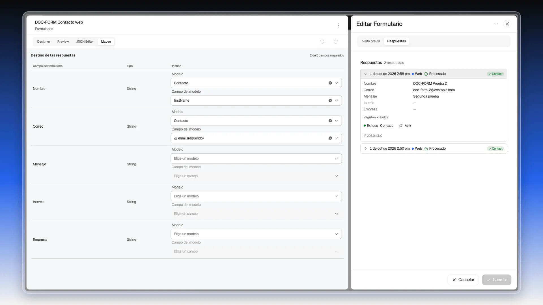Open the Nombre row's Contacto model dropdown

256,83
